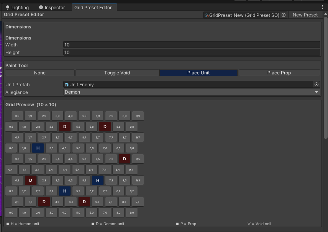
Task: Click the Demon unit cell between 6,8 and 8,8
Action: point(105,127)
